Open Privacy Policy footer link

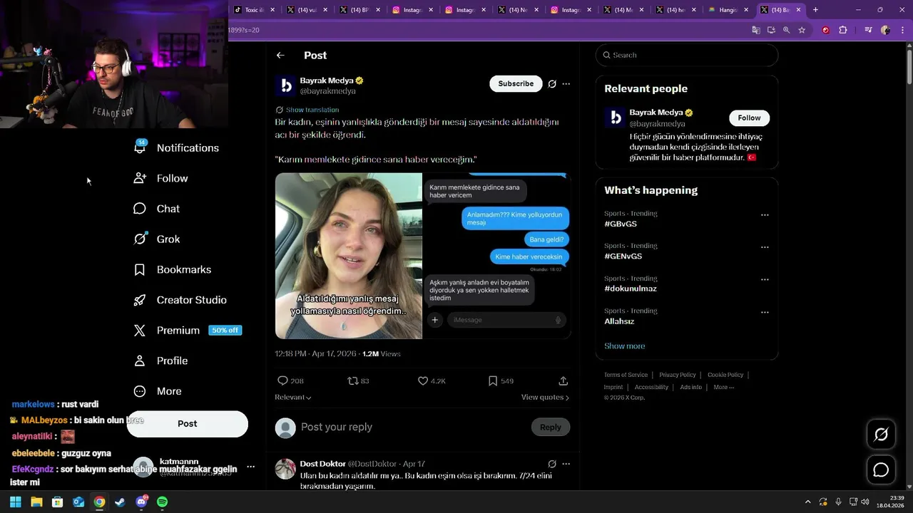pyautogui.click(x=678, y=375)
